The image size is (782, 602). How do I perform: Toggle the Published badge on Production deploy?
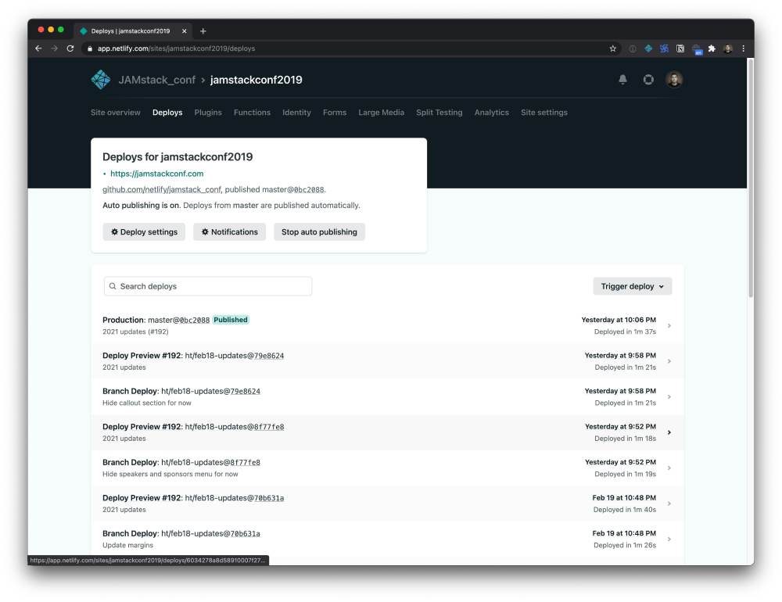pos(231,320)
